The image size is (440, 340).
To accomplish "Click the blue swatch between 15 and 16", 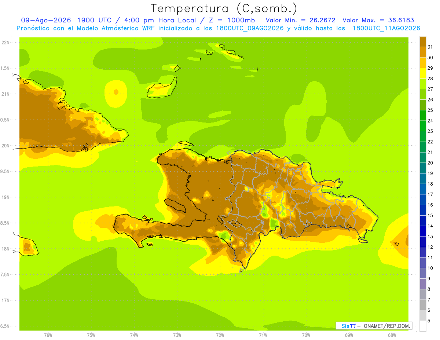I will (x=423, y=210).
